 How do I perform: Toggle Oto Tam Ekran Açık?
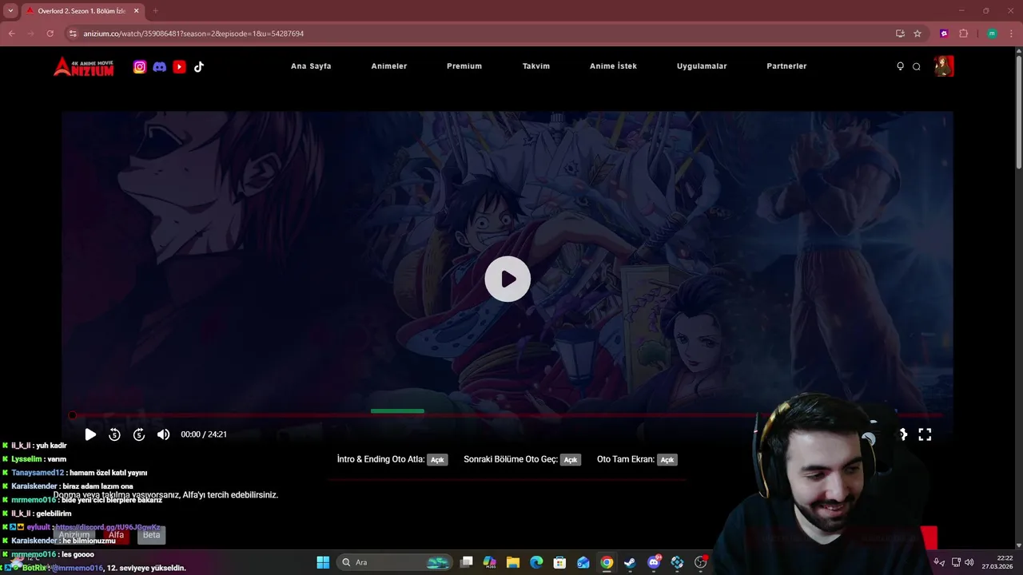pyautogui.click(x=667, y=460)
